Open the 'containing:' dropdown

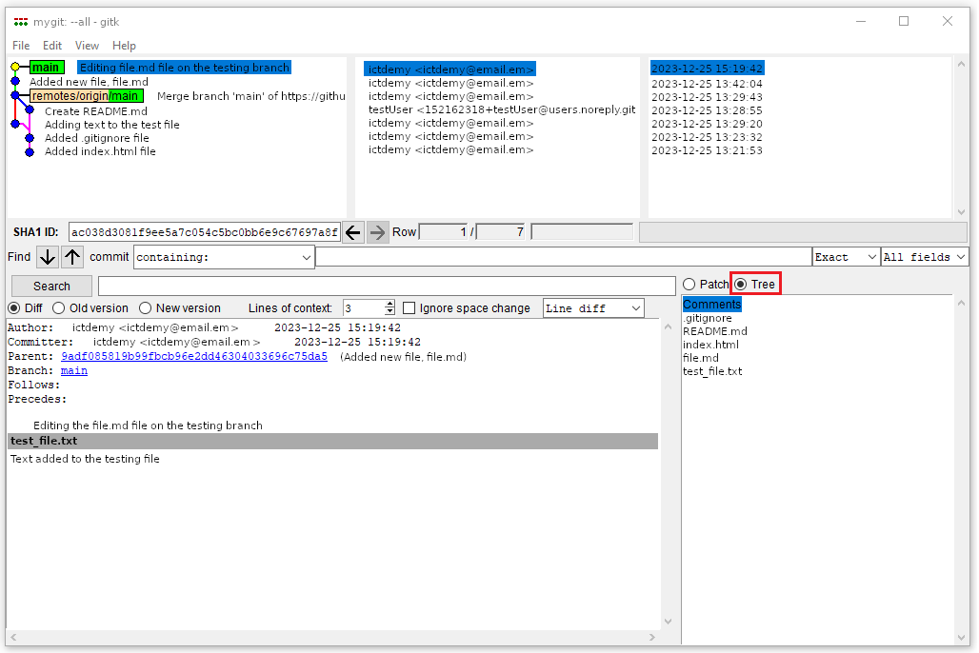224,257
